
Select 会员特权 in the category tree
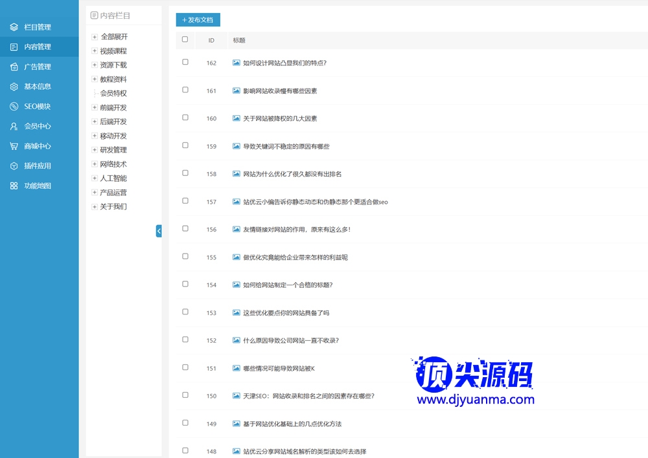point(113,93)
